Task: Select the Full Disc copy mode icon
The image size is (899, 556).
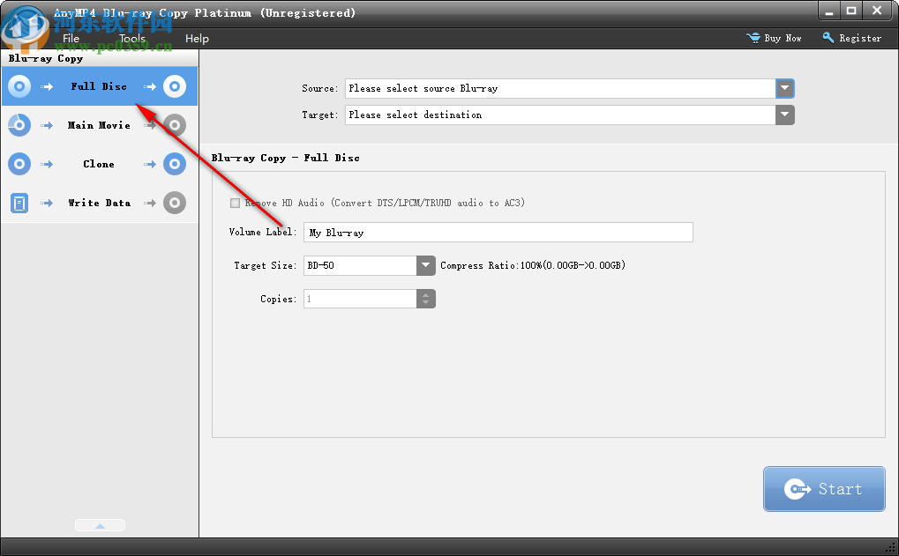Action: tap(19, 85)
